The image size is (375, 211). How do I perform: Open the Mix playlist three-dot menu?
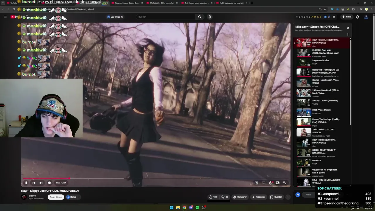348,34
